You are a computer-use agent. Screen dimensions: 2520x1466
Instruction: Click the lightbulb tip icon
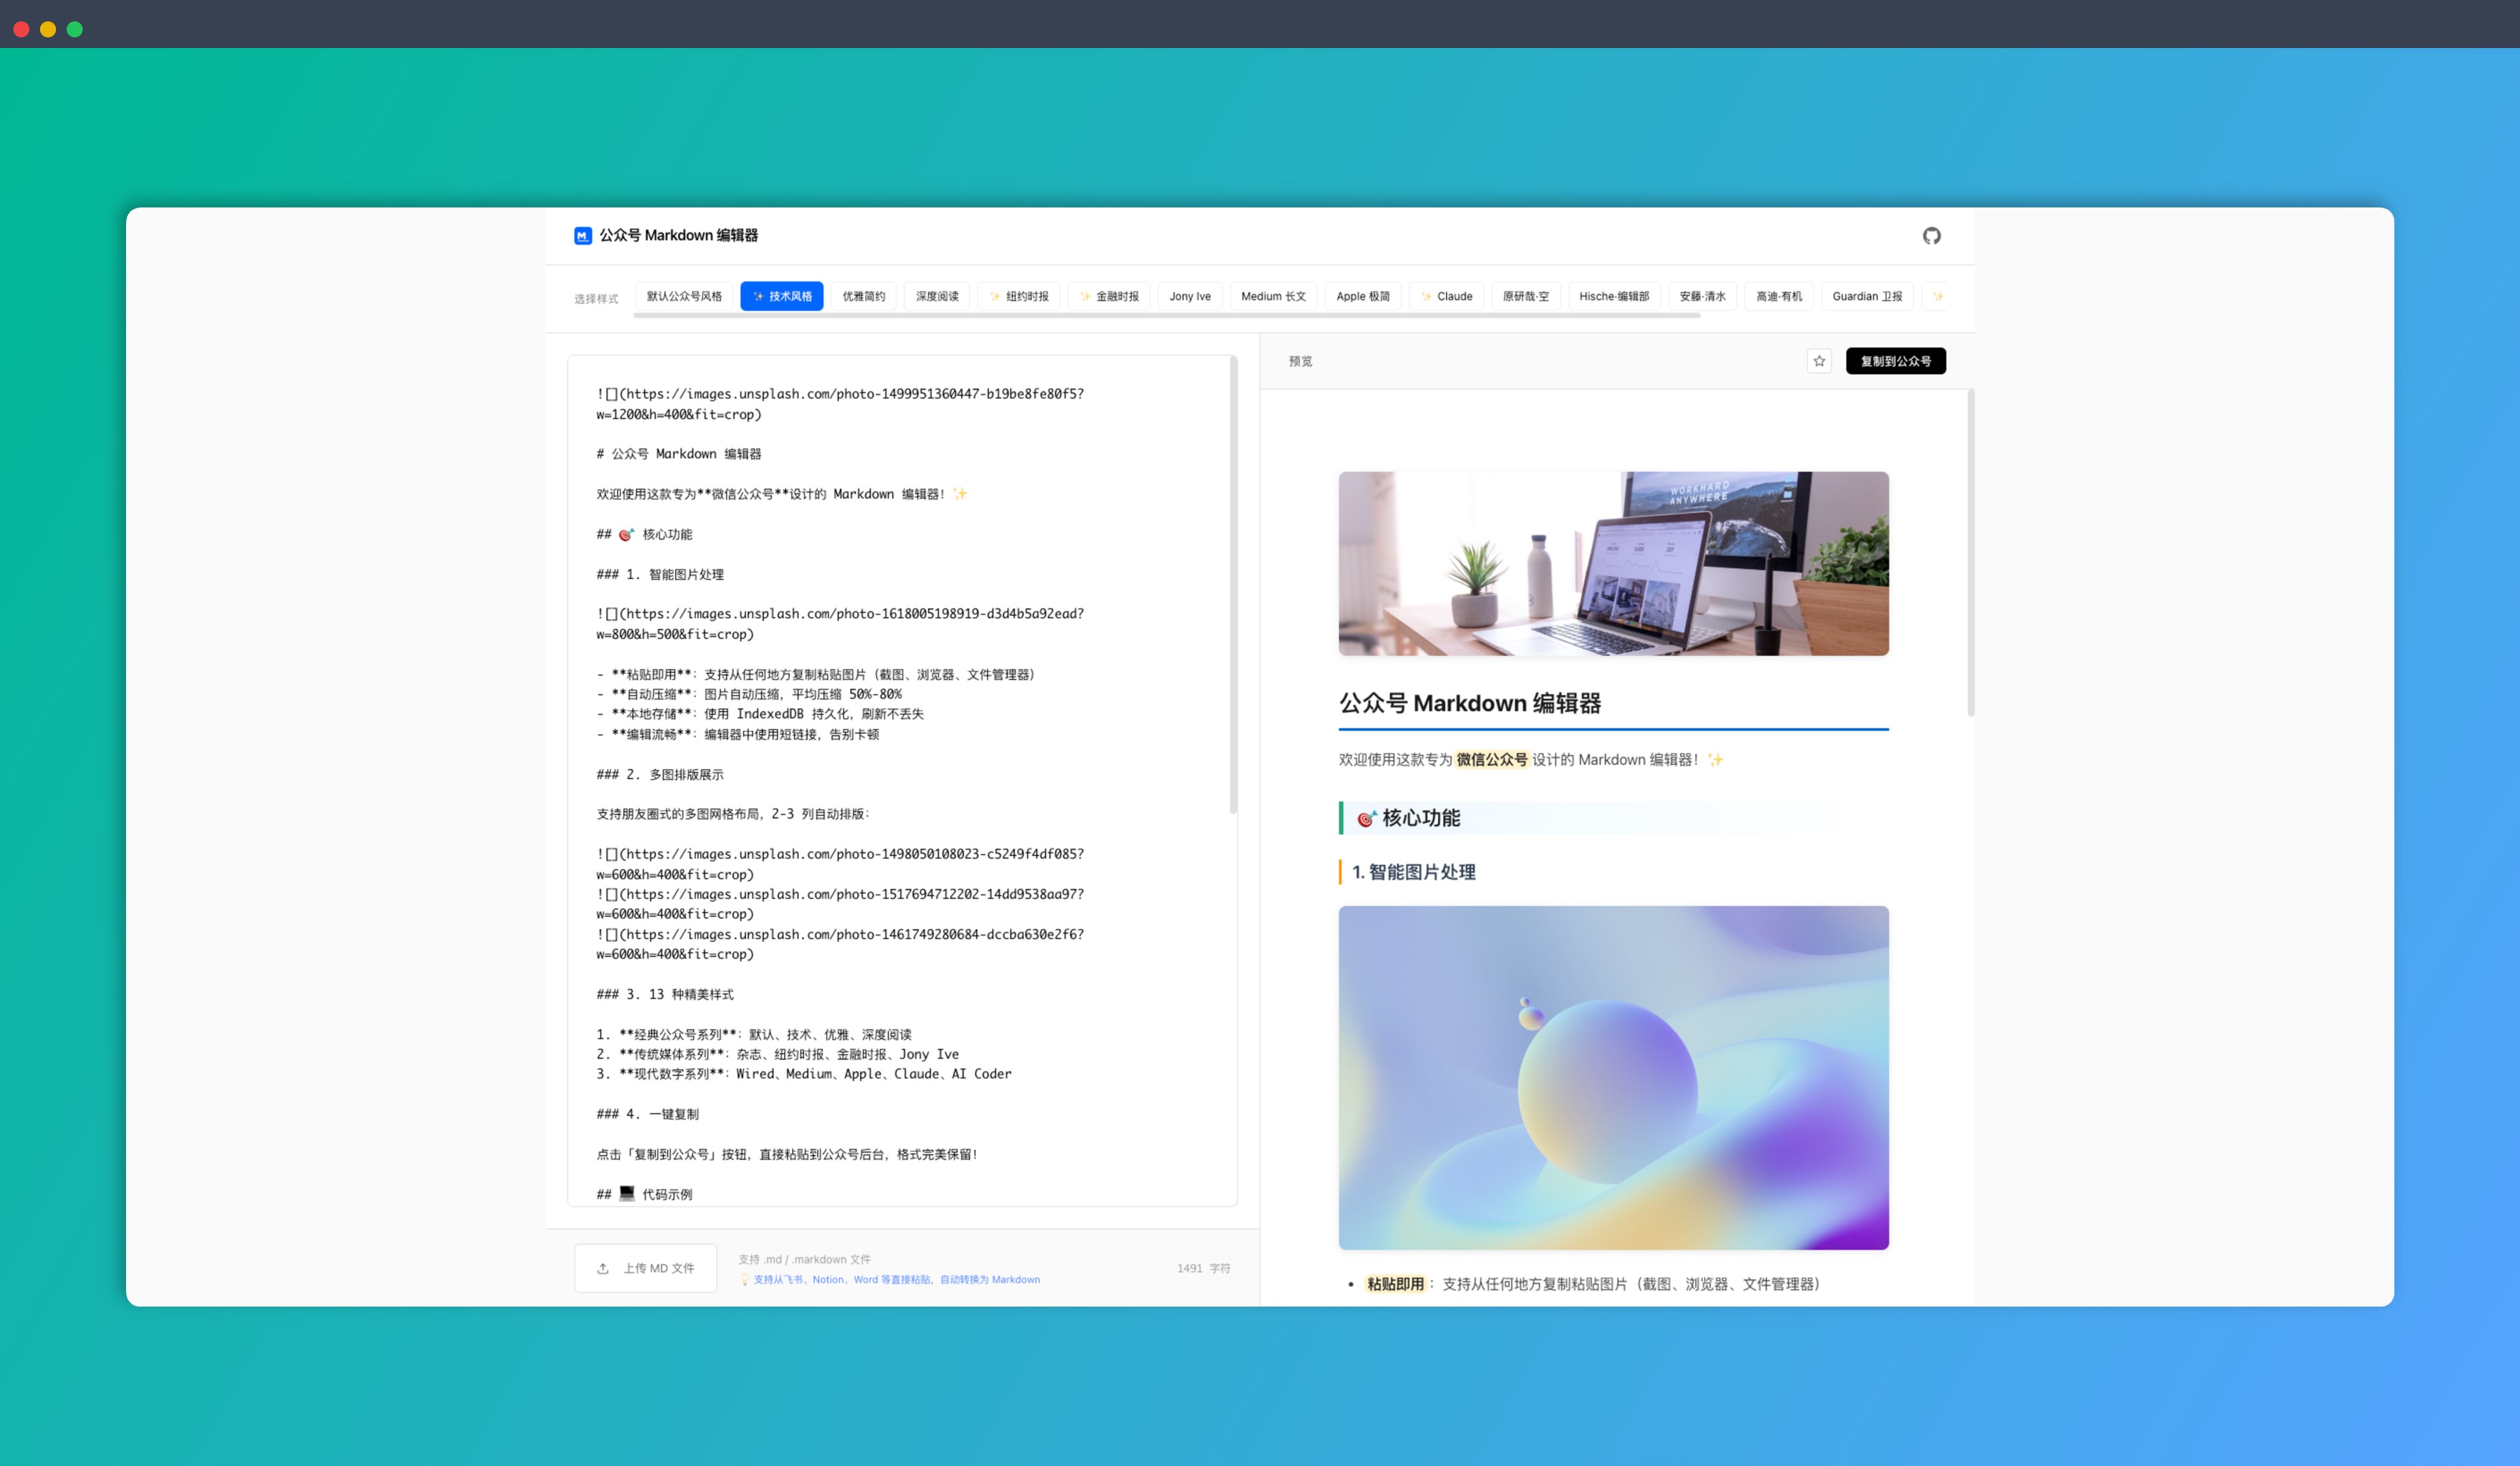745,1279
